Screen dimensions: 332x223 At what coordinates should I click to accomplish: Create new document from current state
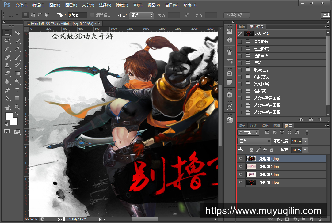pos(302,120)
